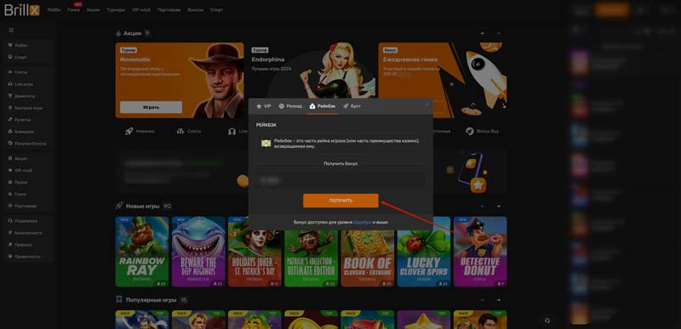Select the Live headphones category below banners

237,131
